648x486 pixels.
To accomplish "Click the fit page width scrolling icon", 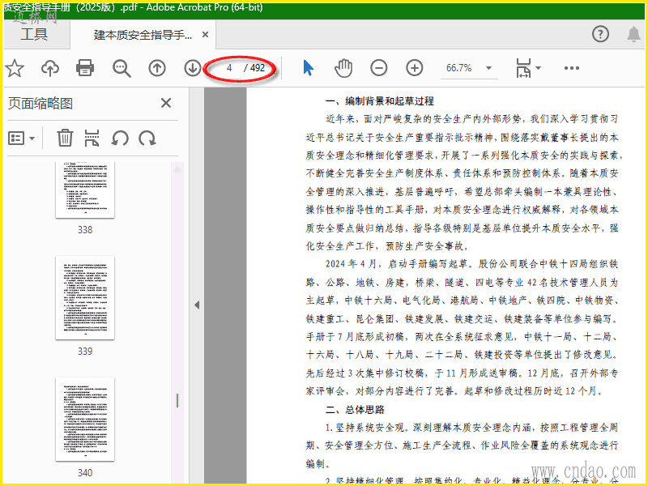I will (x=523, y=68).
